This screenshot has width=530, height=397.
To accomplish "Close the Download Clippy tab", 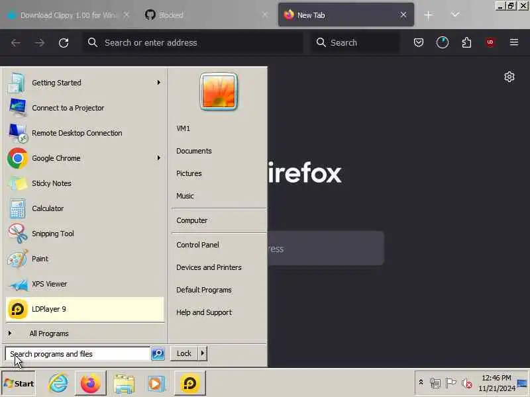I will 126,15.
